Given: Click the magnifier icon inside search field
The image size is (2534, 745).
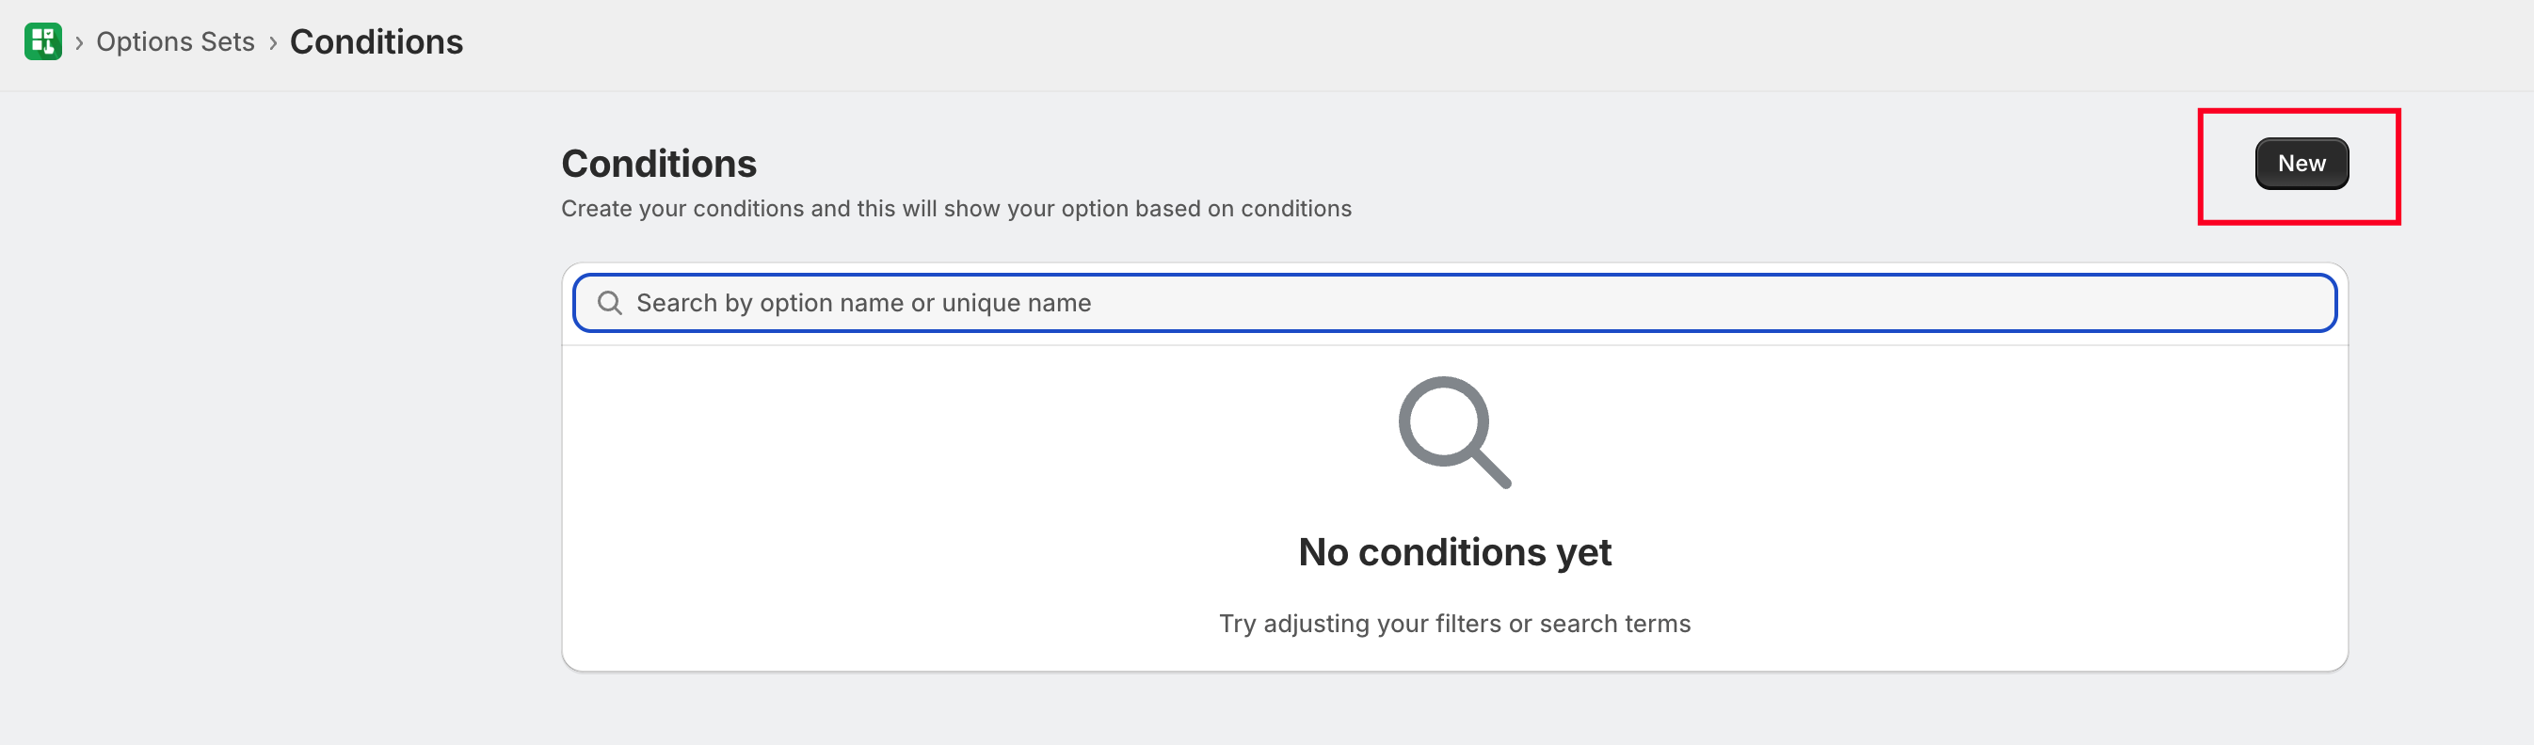Looking at the screenshot, I should (x=610, y=303).
